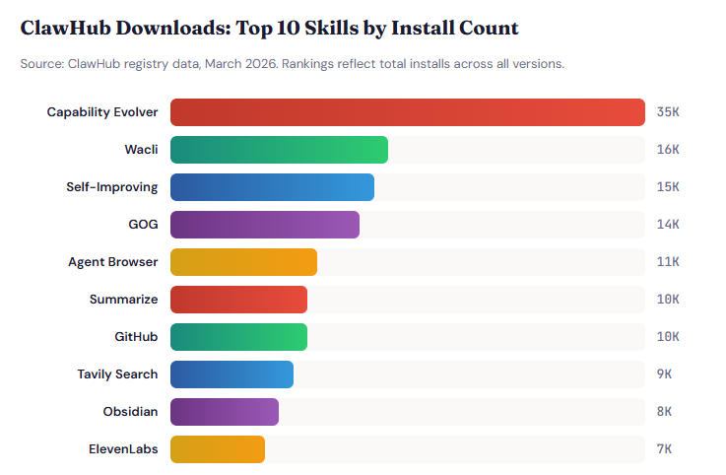Click the 7K value
The image size is (726, 475).
coord(664,449)
